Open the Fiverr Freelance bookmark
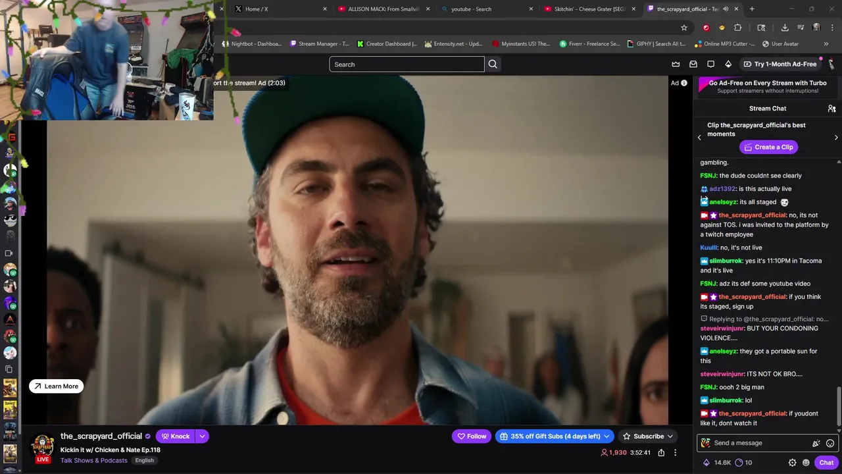This screenshot has height=474, width=842. point(589,44)
